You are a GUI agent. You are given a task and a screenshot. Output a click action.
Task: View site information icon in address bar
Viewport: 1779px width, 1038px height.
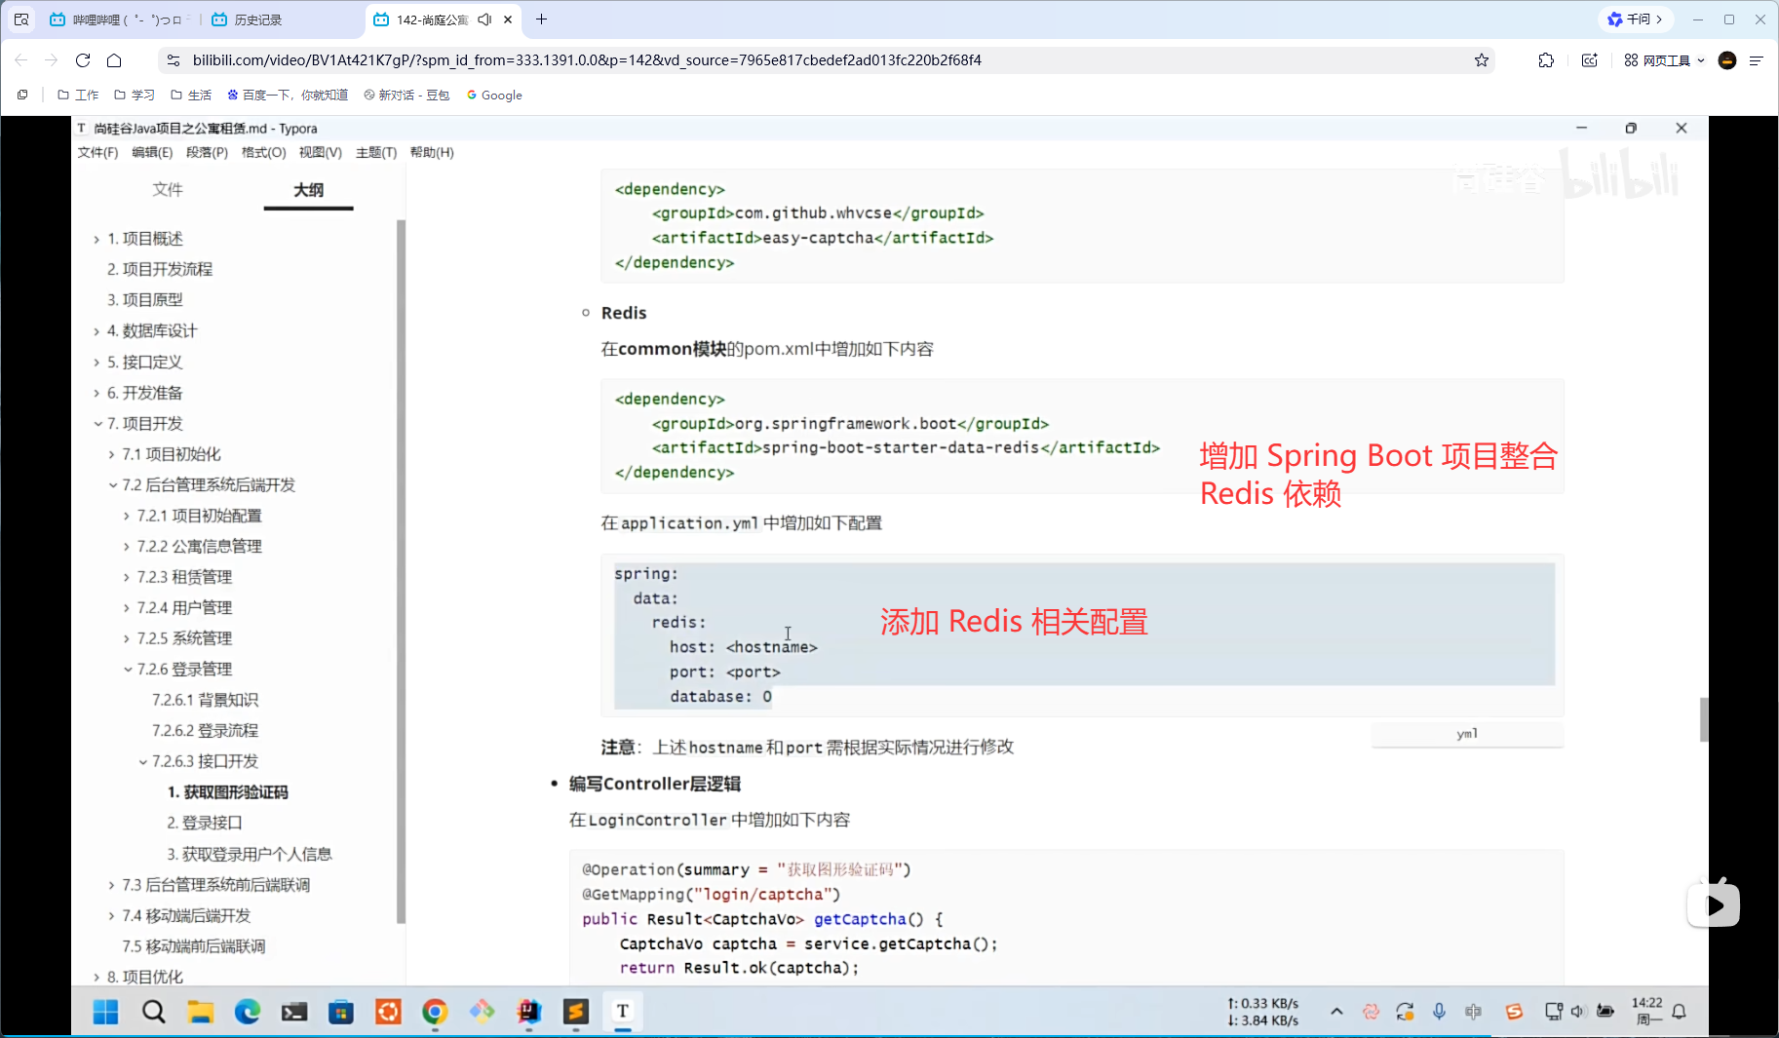click(174, 60)
